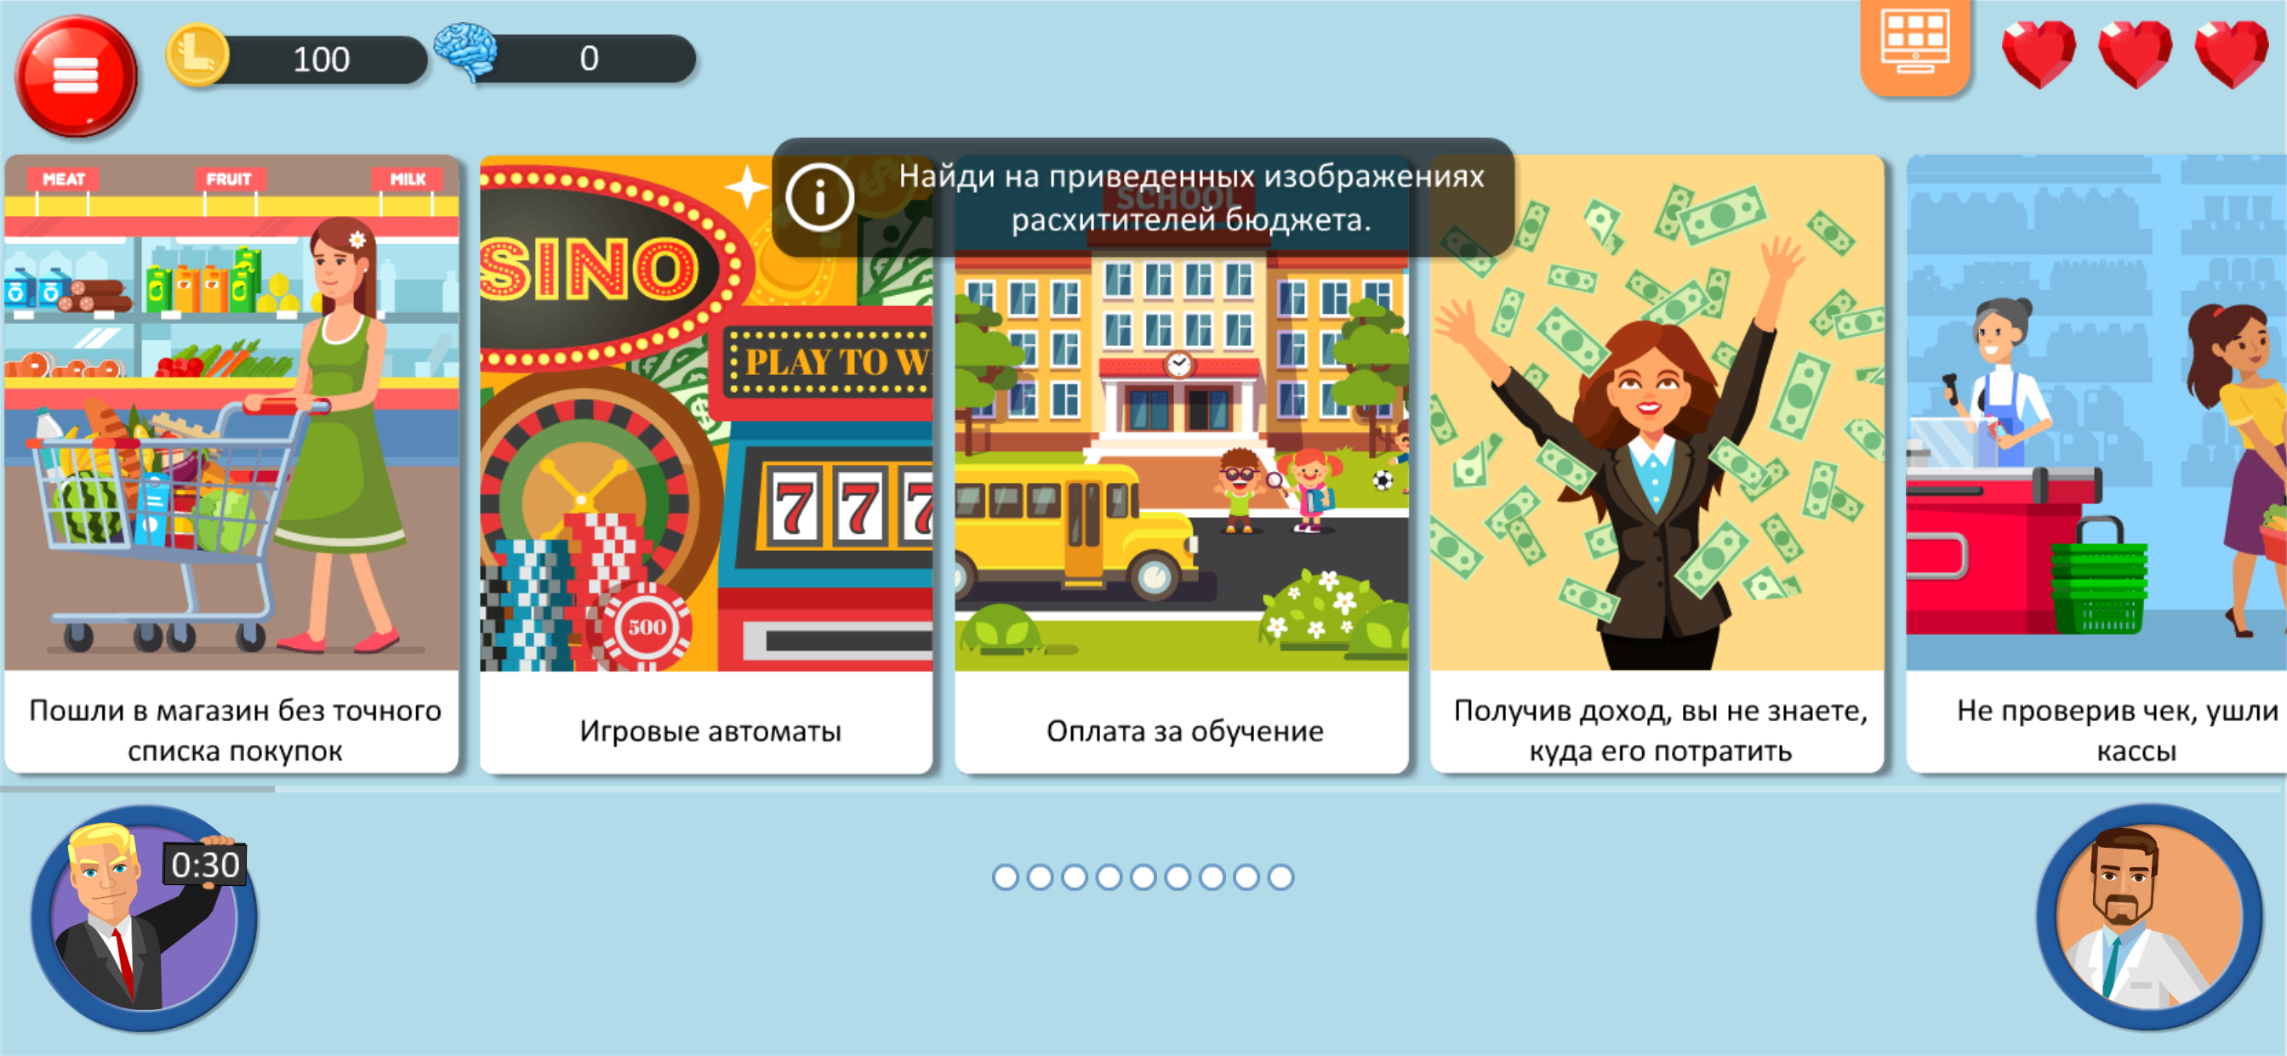Click the gold coin icon
The height and width of the screenshot is (1056, 2287).
tap(197, 55)
